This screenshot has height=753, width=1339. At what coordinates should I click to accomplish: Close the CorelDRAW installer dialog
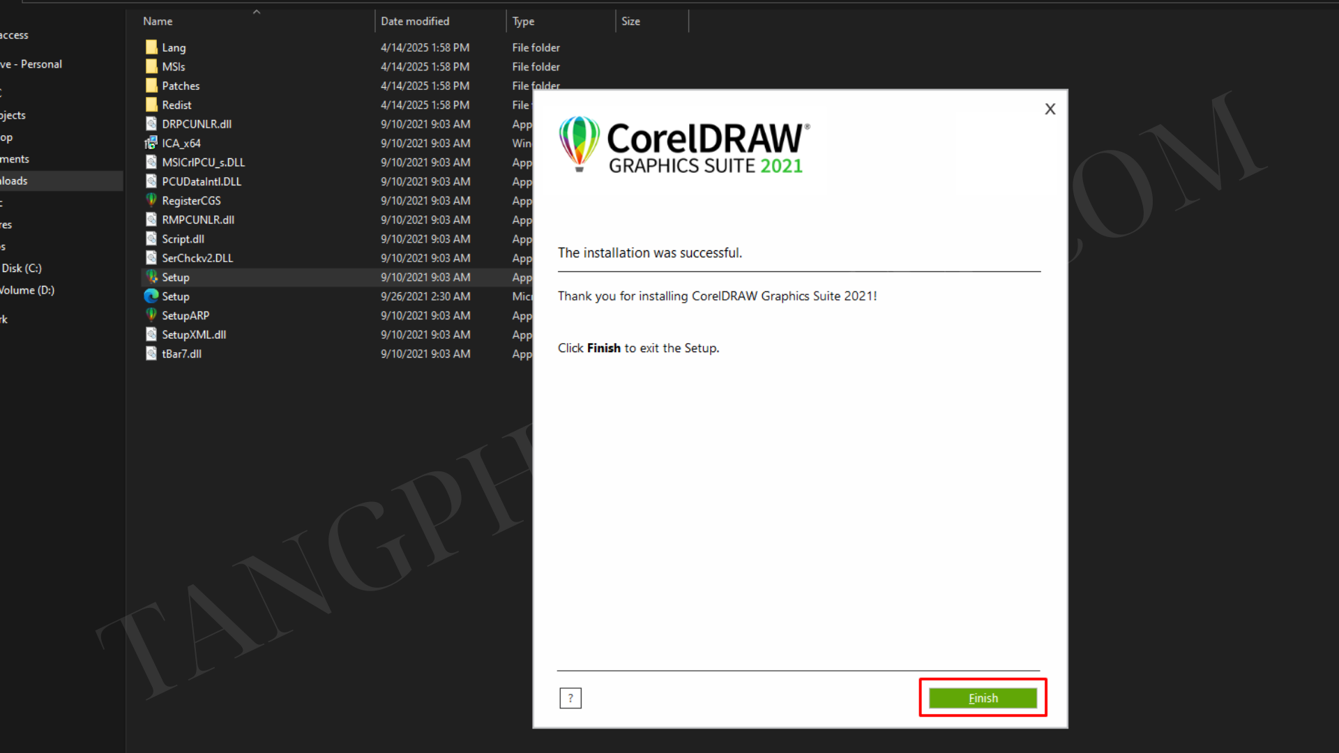(1050, 109)
